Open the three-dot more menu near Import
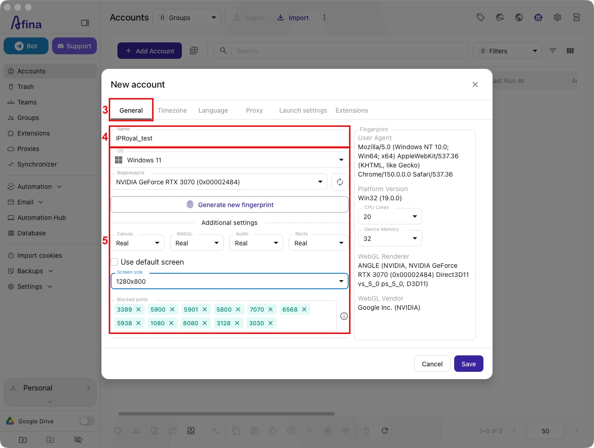Viewport: 594px width, 448px height. (324, 17)
